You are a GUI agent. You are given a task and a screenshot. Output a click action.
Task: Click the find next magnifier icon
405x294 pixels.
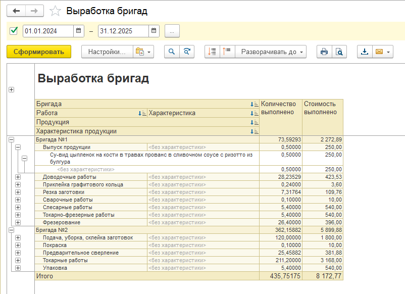click(x=187, y=52)
